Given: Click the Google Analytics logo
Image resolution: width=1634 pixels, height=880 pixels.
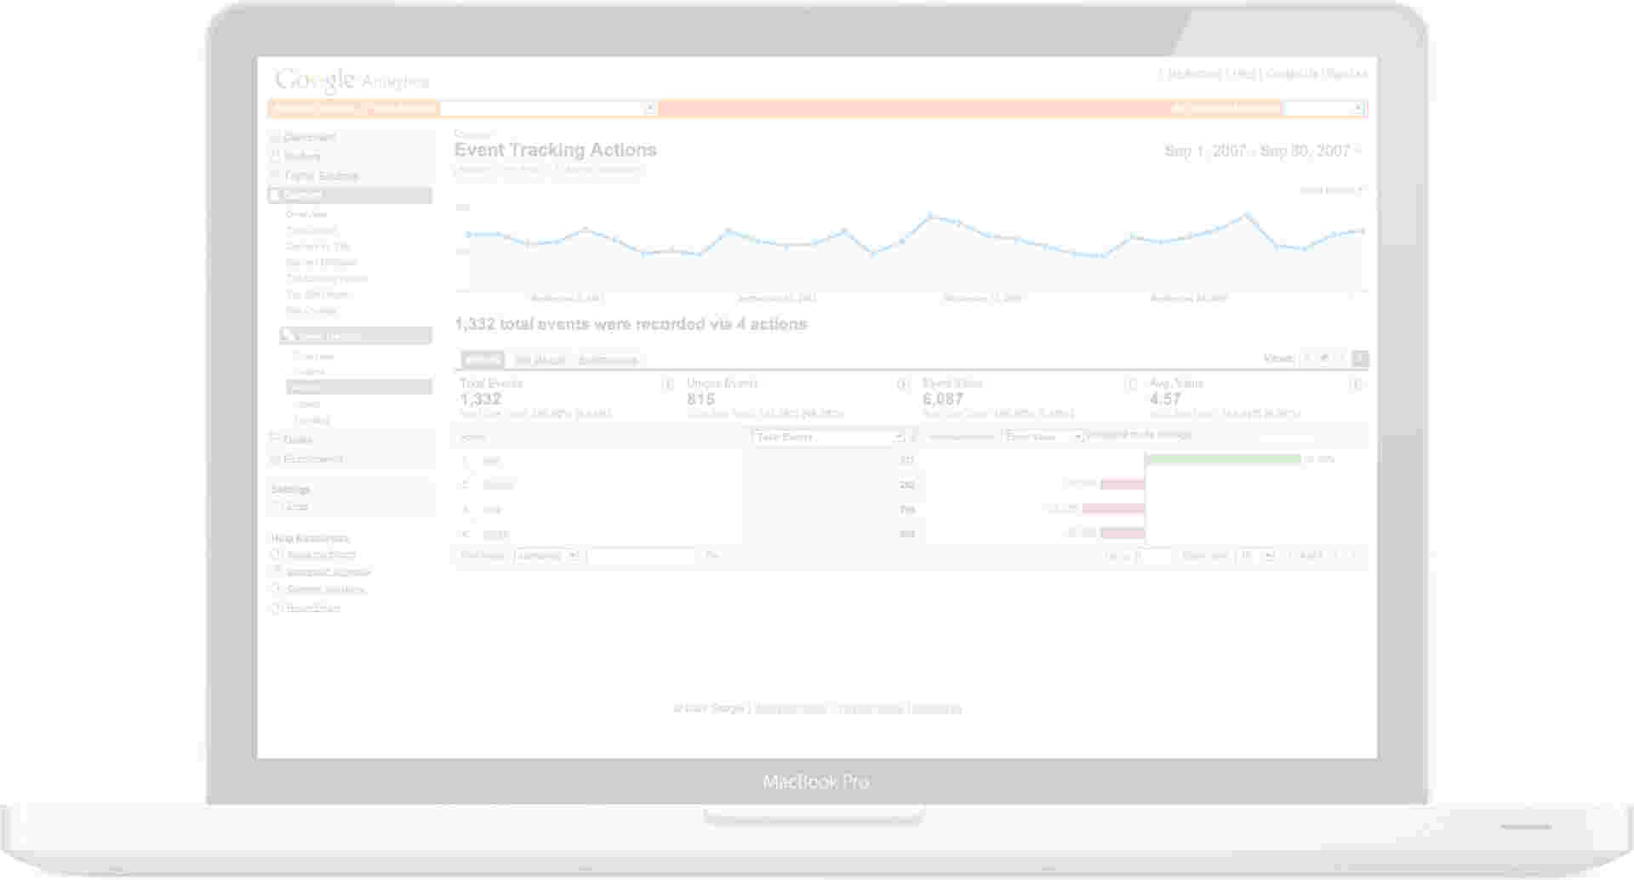Looking at the screenshot, I should click(351, 81).
